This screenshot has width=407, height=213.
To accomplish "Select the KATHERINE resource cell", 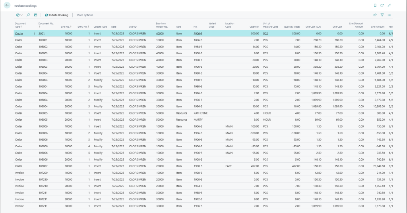I will [x=200, y=113].
